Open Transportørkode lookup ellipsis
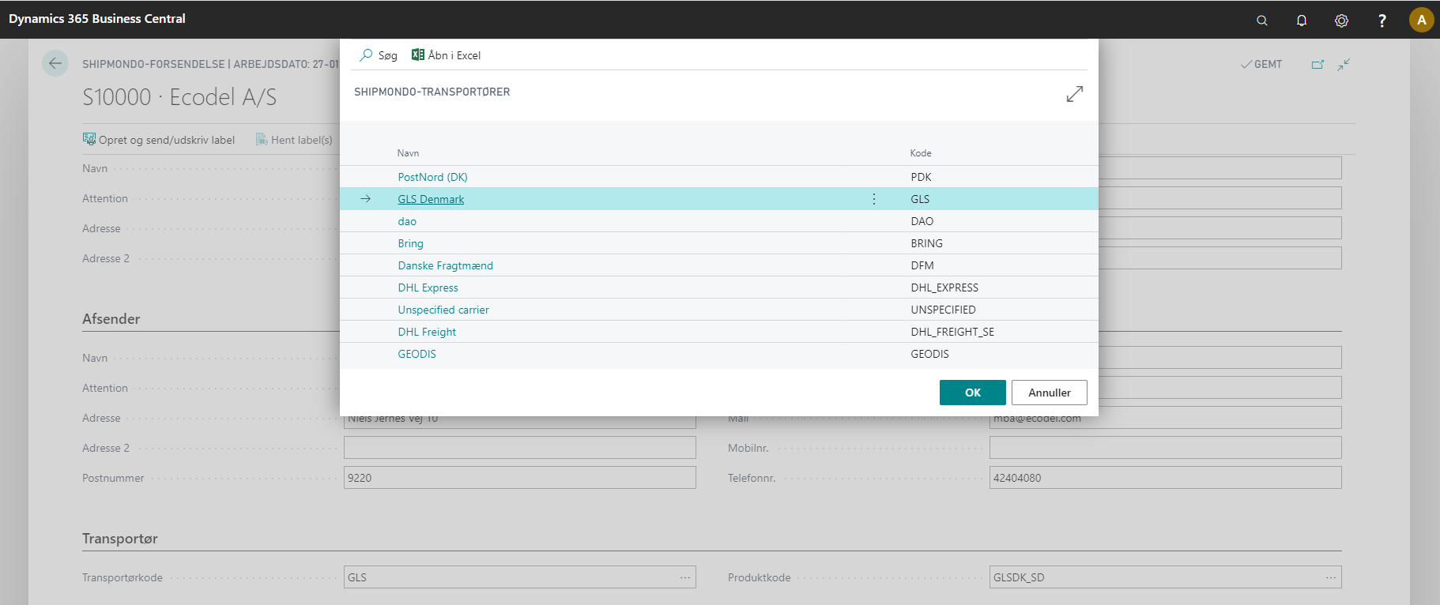 point(685,577)
